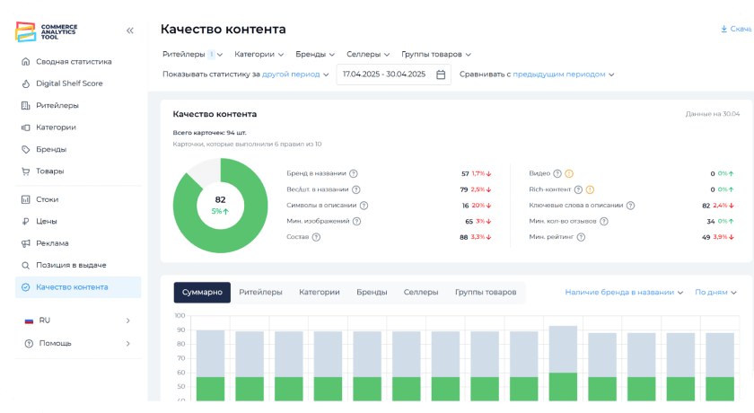Click the Позиция в выдаче search icon
This screenshot has height=413, width=754.
25,266
